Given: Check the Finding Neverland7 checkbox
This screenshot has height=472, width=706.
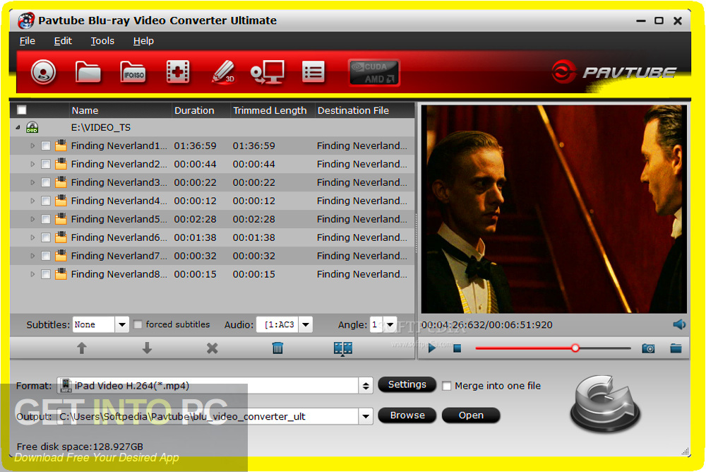Looking at the screenshot, I should (45, 256).
